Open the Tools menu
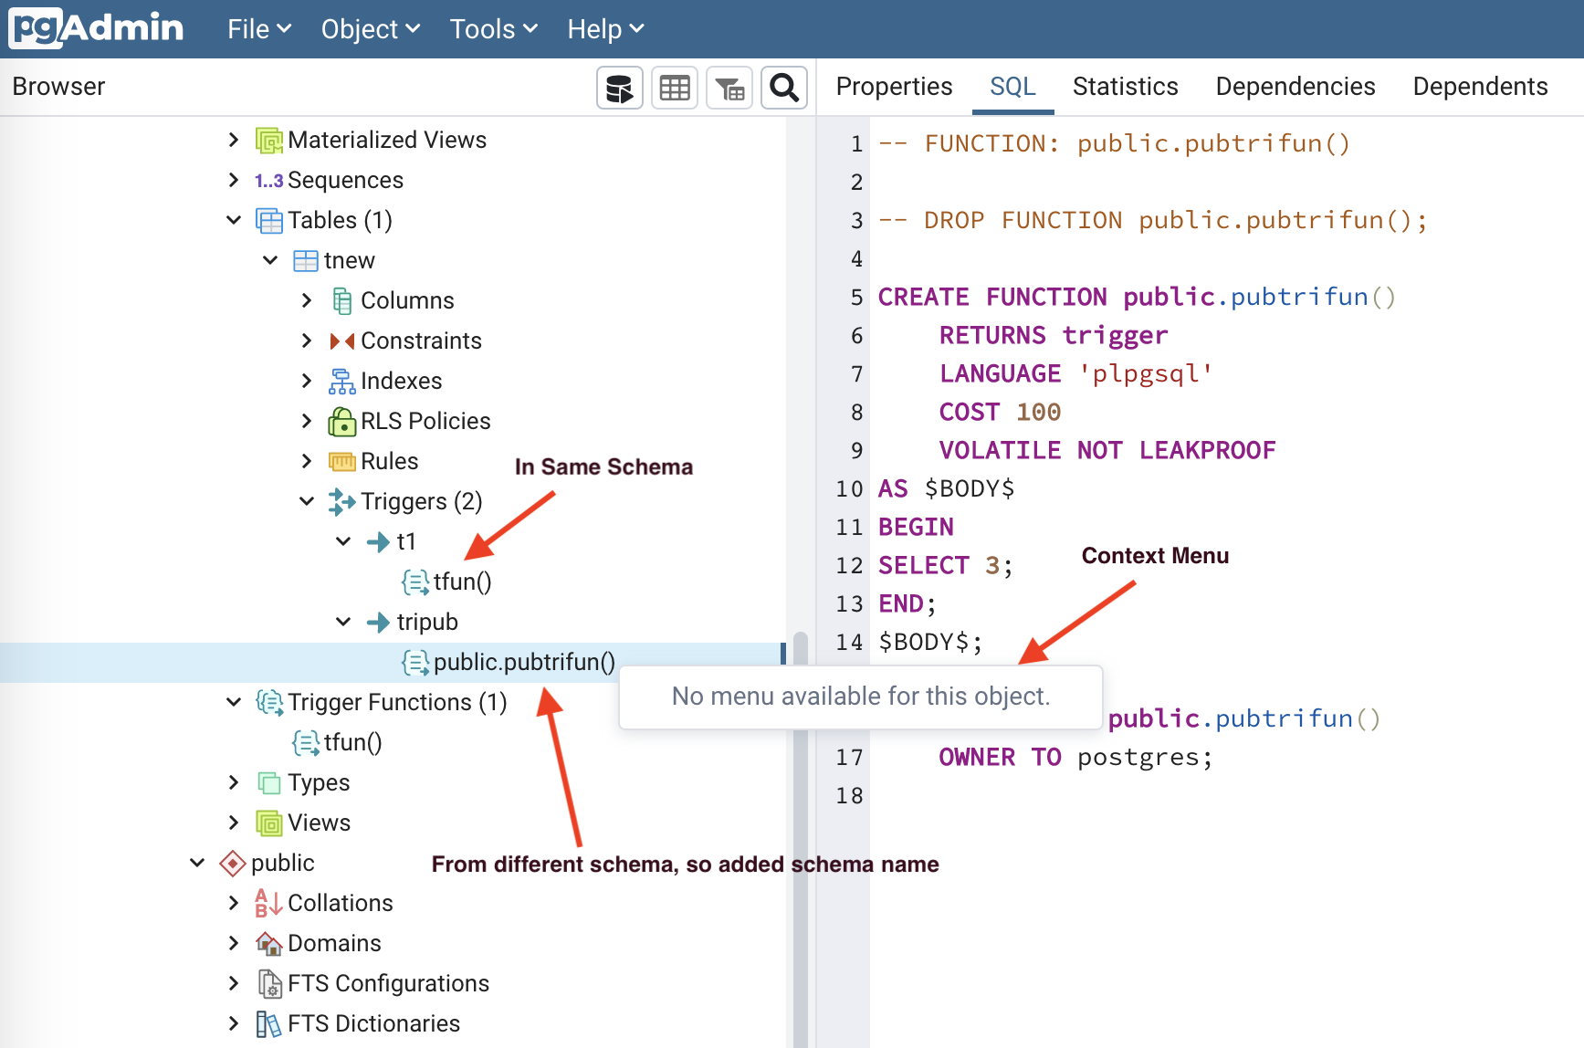 493,29
